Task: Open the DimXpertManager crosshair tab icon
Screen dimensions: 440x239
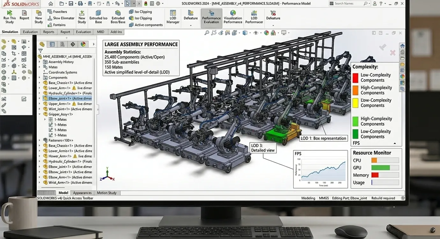Action: coord(73,44)
